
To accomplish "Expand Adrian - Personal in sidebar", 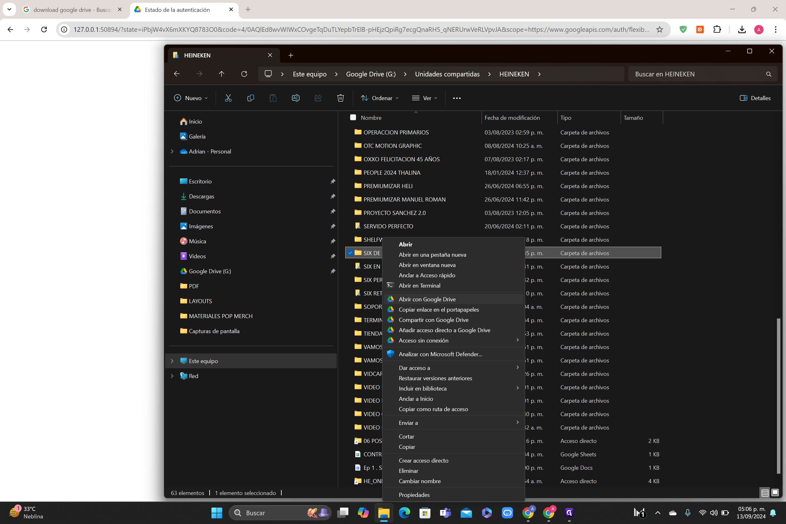I will pos(172,151).
